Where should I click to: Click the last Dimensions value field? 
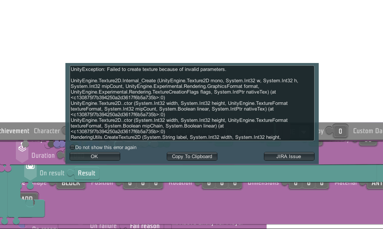coord(321,183)
